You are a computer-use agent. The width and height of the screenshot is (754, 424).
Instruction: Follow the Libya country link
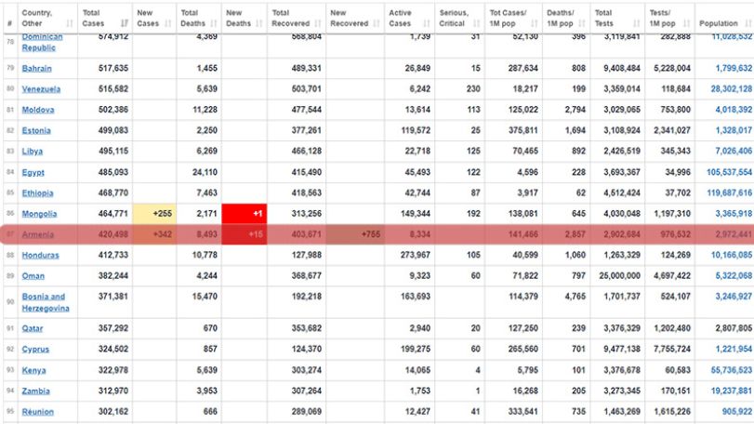[x=33, y=151]
